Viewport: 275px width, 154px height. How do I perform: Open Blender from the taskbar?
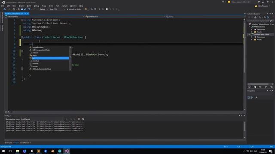tap(52, 151)
